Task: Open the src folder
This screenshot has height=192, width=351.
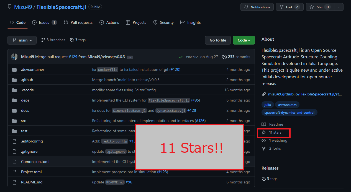Action: pos(24,121)
